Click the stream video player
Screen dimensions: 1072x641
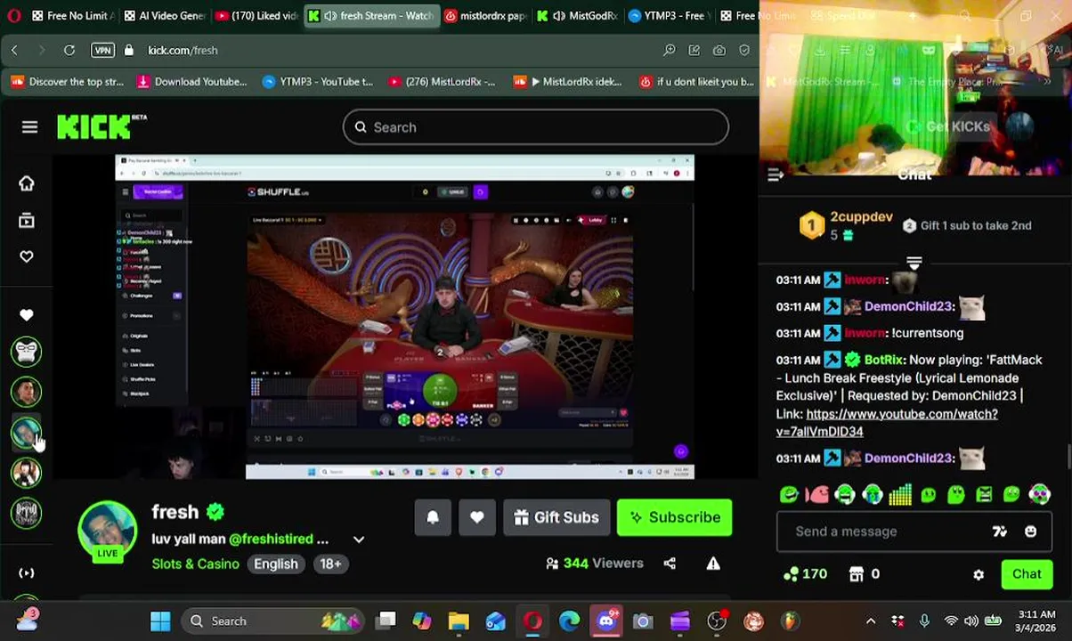coord(404,317)
